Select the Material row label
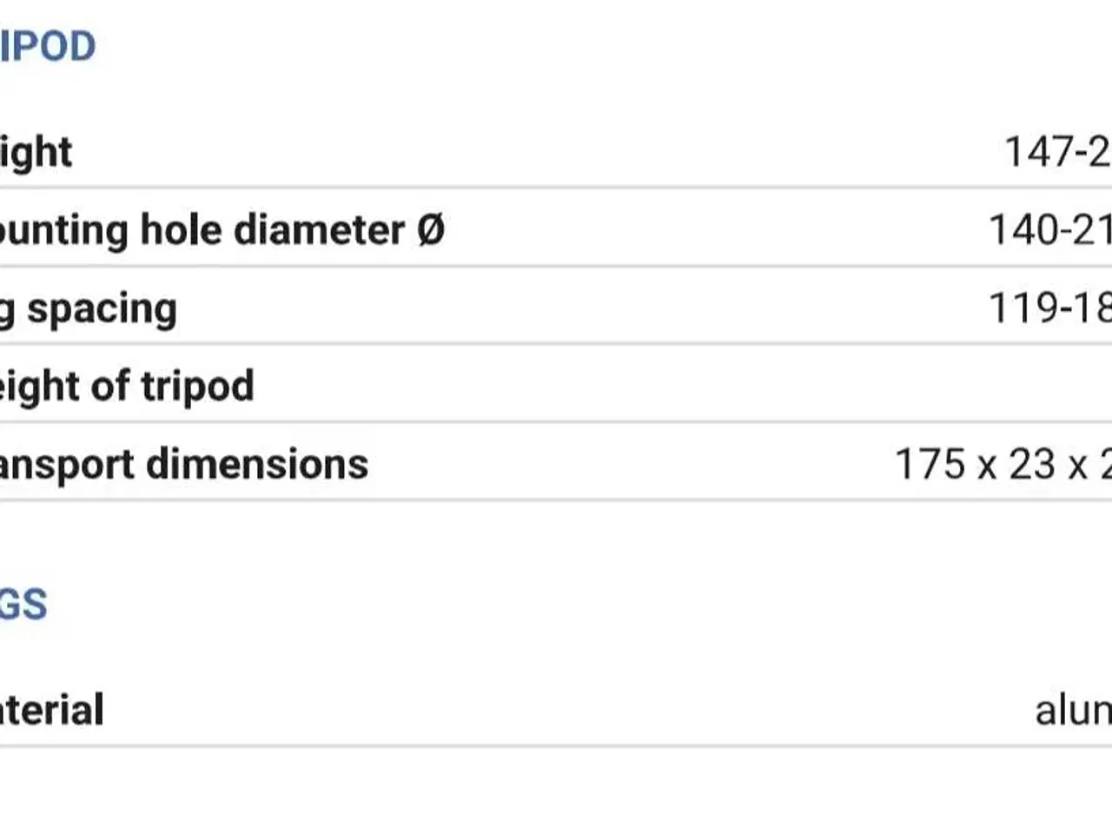 [51, 711]
